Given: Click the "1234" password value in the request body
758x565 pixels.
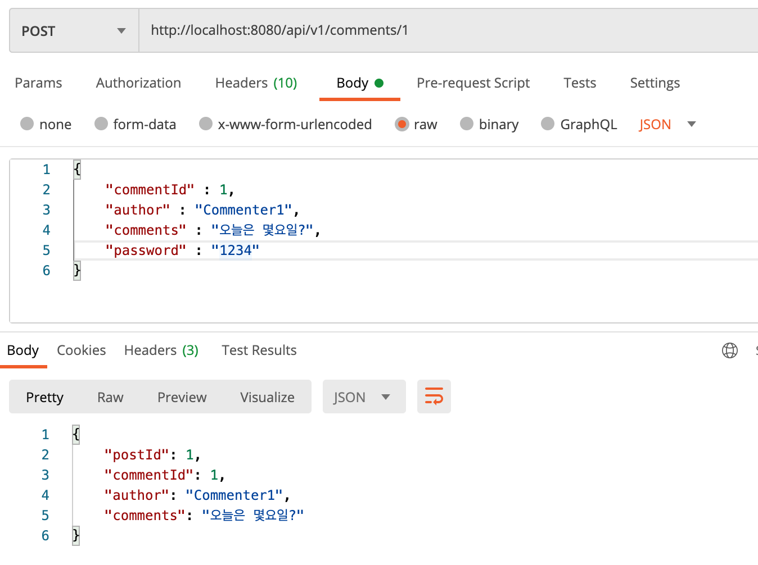Looking at the screenshot, I should pos(235,250).
